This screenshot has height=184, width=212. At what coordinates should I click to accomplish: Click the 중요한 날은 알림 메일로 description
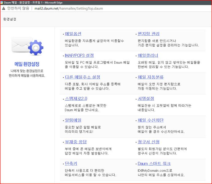(x=83, y=129)
